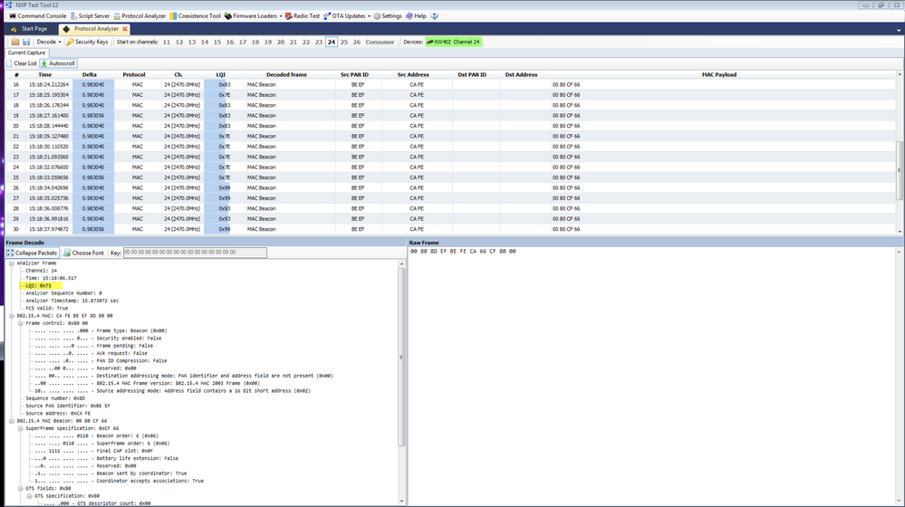Toggle the selected channel 24
This screenshot has width=905, height=507.
pos(332,43)
